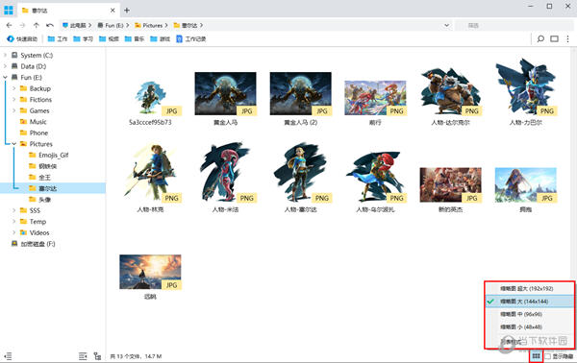Select Phone folder in tree

(x=34, y=133)
